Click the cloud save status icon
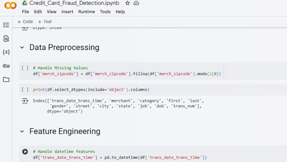The image size is (287, 162). point(136,3)
